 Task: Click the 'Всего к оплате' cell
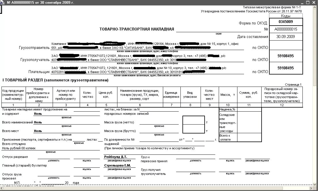(228, 137)
